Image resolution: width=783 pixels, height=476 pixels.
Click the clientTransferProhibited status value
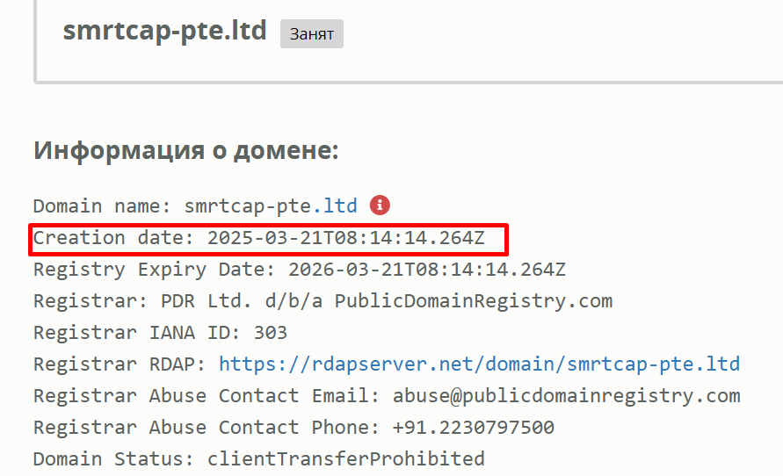pyautogui.click(x=346, y=459)
